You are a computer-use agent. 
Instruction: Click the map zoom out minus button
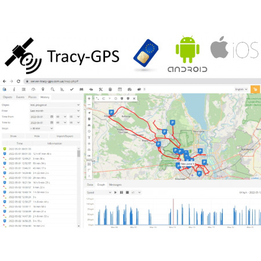[89, 104]
